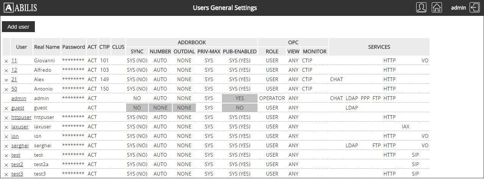This screenshot has height=179, width=484.
Task: Open user 12 settings link
Action: [14, 70]
